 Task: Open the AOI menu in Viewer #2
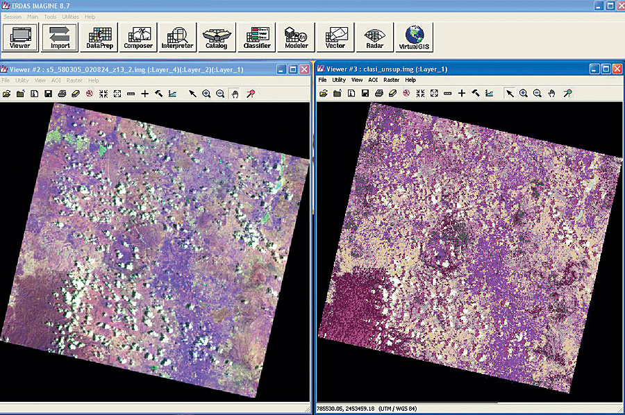[x=56, y=80]
